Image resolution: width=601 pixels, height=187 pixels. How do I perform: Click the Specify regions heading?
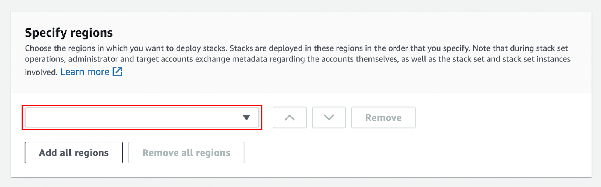click(x=69, y=33)
